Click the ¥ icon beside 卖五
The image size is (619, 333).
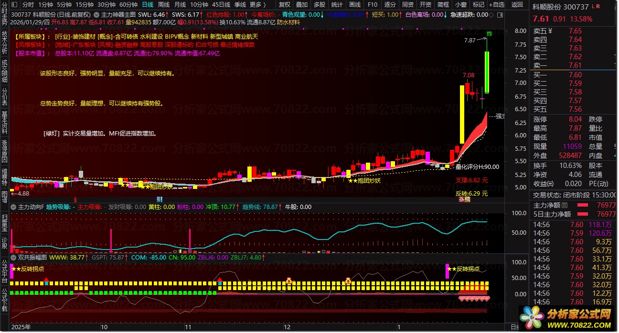coord(550,31)
